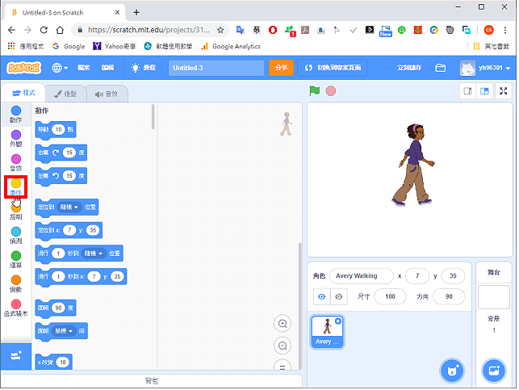Click See Project Page button
The image size is (519, 390).
[x=333, y=68]
